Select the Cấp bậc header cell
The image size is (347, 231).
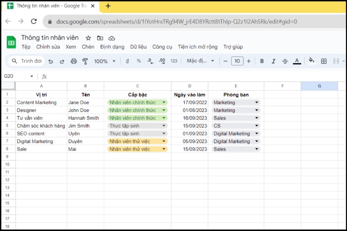click(137, 95)
